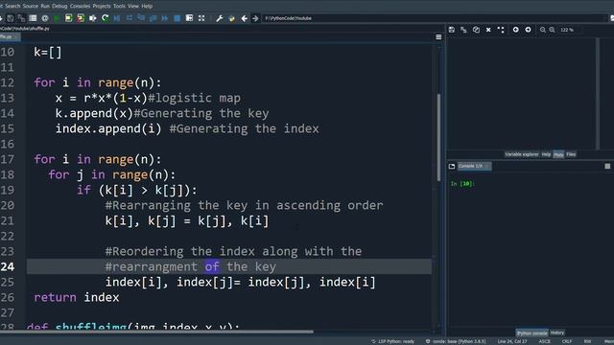
Task: Save plot icon in Plots pane
Action: [x=452, y=30]
